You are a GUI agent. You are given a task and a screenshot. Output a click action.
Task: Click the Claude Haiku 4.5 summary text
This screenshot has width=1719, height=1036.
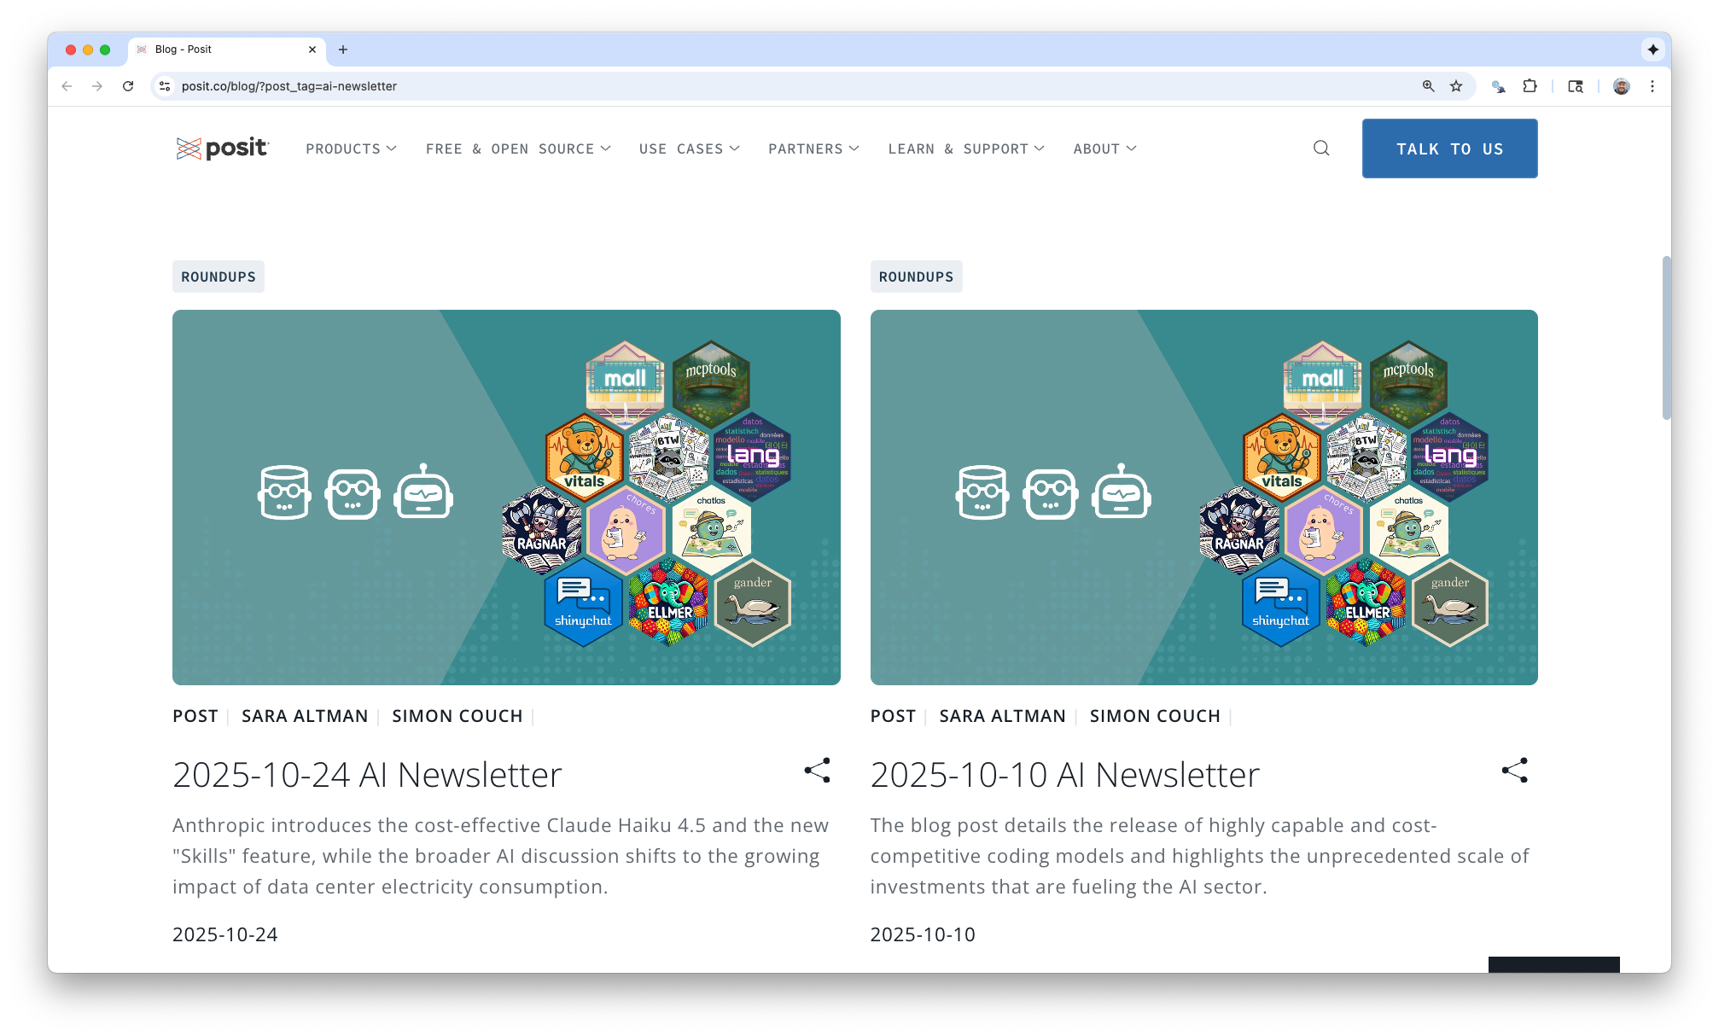[501, 856]
